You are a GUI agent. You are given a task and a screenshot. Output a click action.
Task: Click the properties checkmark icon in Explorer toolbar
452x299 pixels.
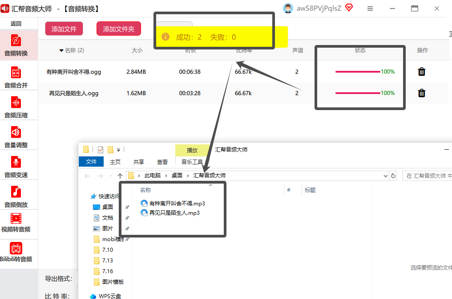point(100,150)
